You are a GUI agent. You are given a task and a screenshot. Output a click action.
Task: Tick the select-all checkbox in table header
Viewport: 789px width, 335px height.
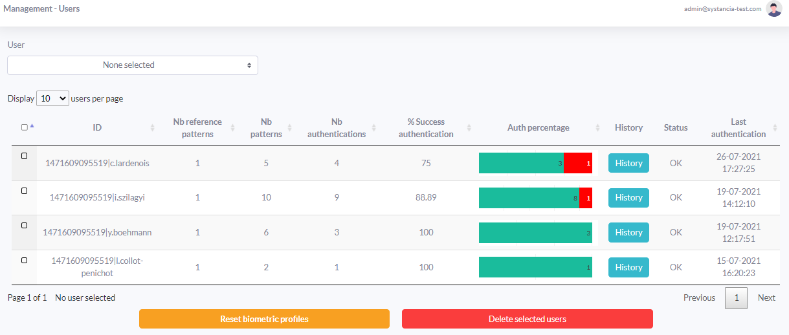click(25, 127)
